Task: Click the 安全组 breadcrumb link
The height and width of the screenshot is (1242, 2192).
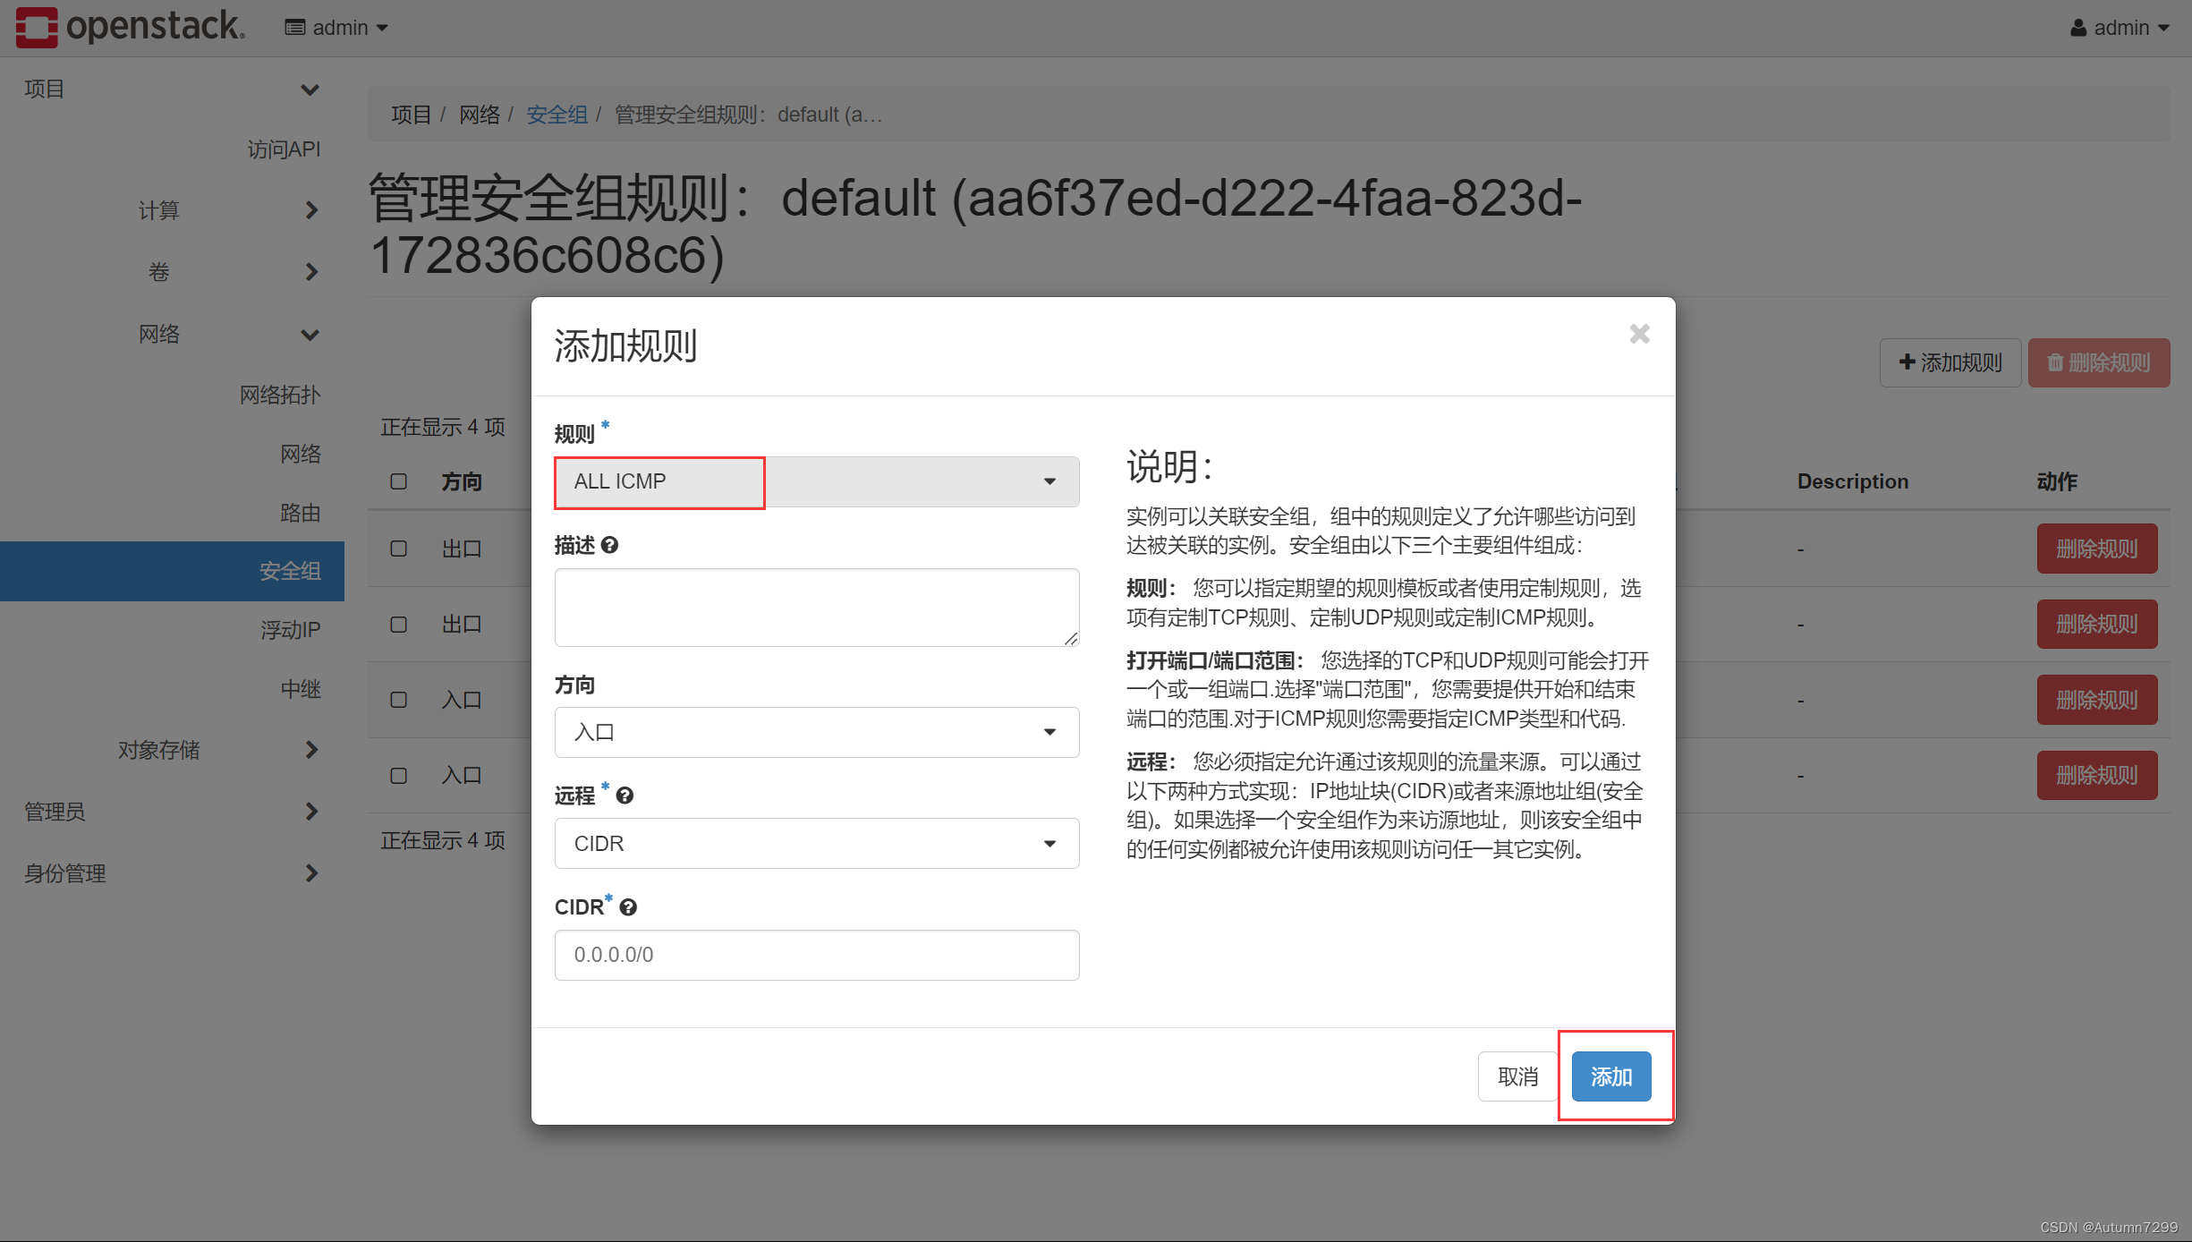Action: tap(556, 115)
